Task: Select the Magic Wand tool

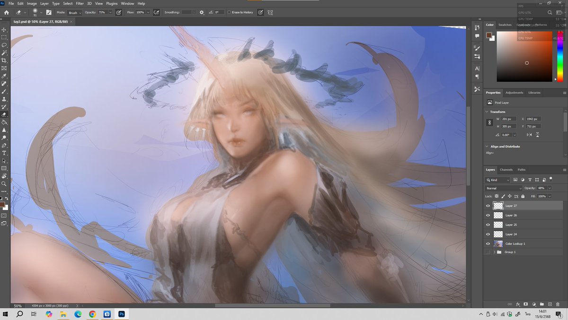Action: (4, 52)
